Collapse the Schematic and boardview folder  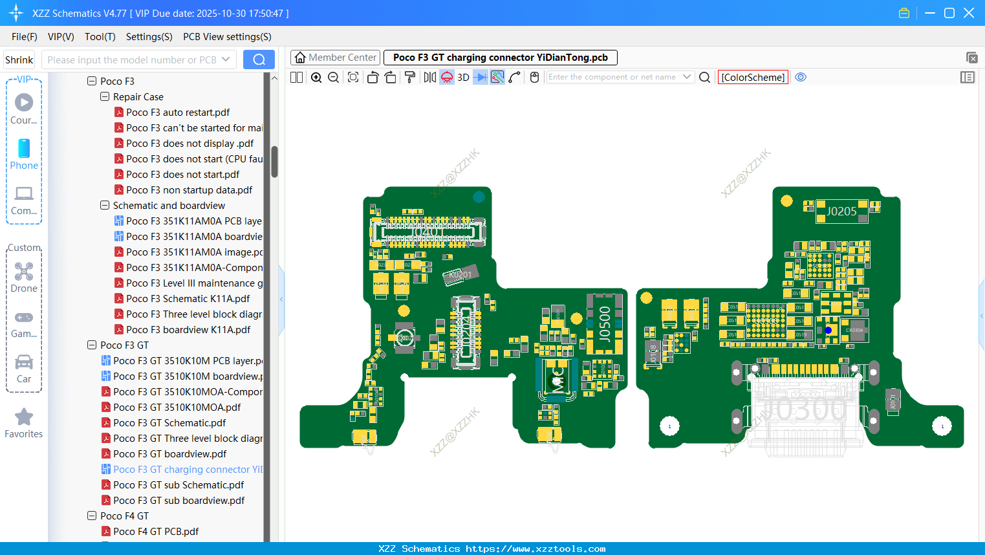coord(105,206)
